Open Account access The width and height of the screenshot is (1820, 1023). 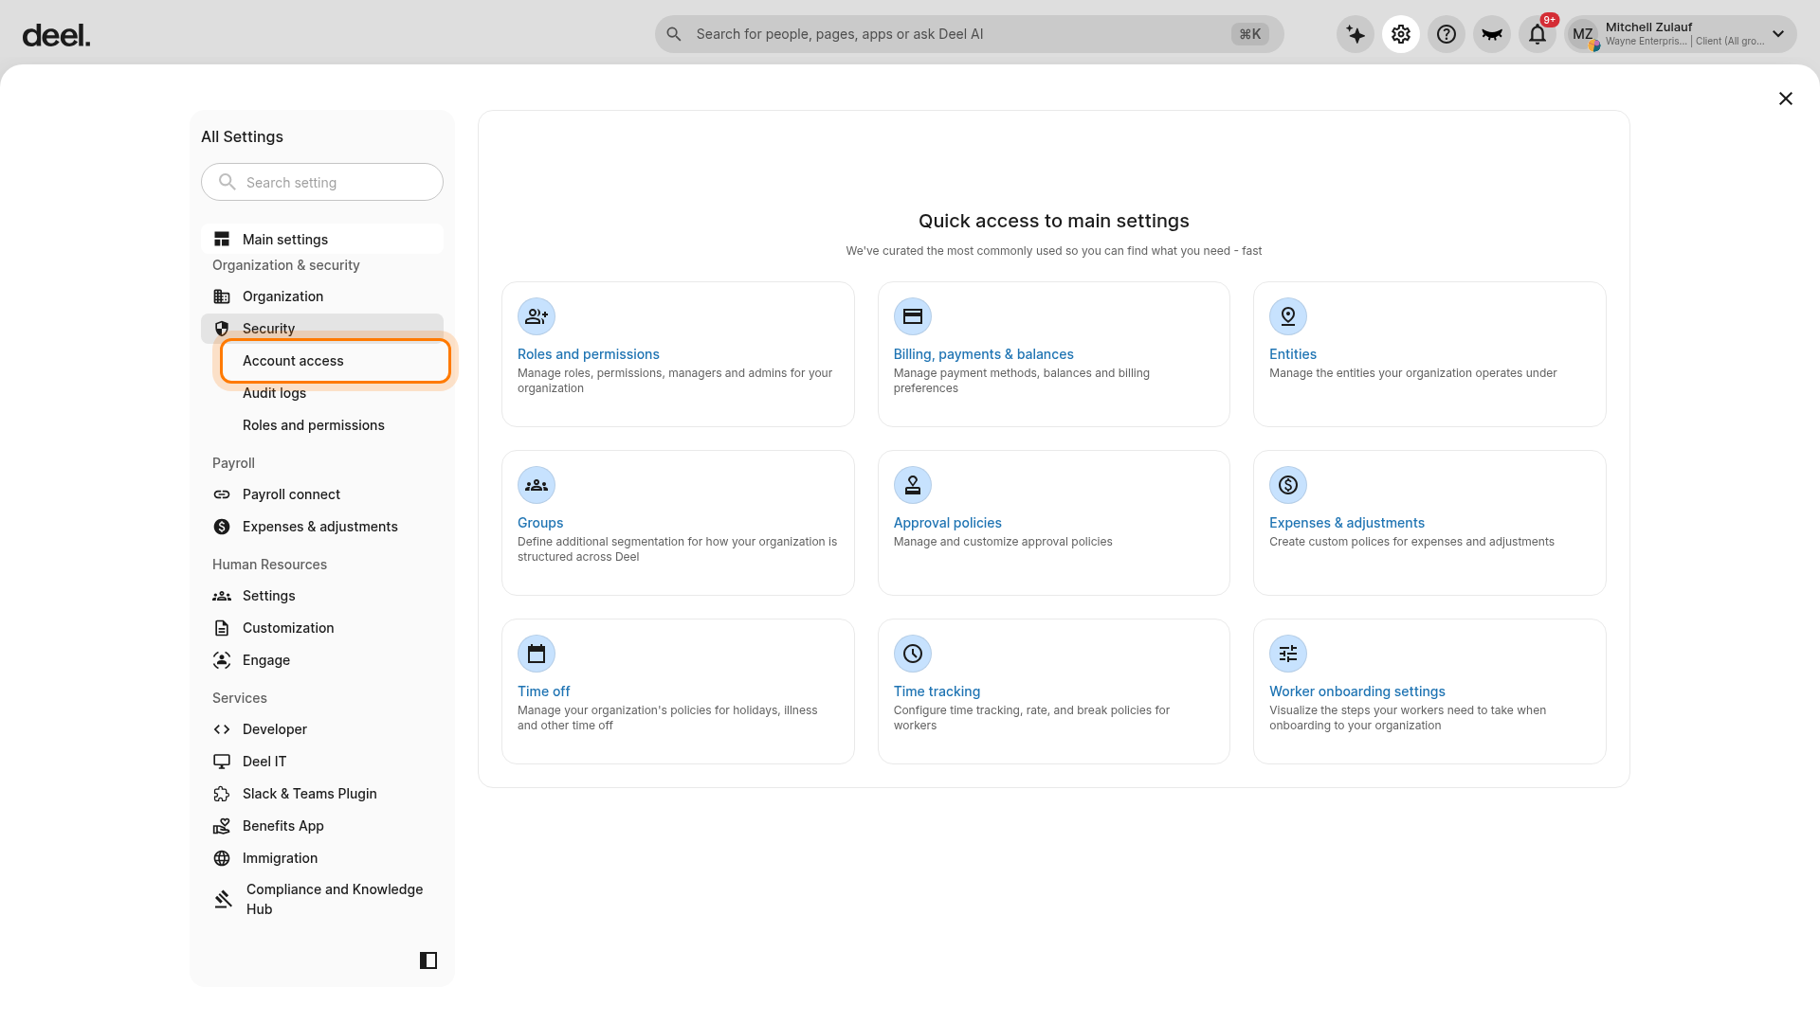(x=336, y=361)
